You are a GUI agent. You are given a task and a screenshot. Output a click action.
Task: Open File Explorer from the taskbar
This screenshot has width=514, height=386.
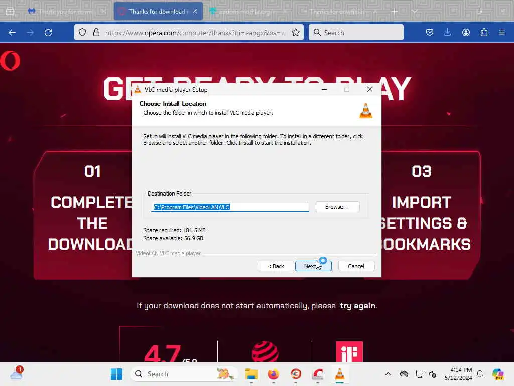click(251, 374)
